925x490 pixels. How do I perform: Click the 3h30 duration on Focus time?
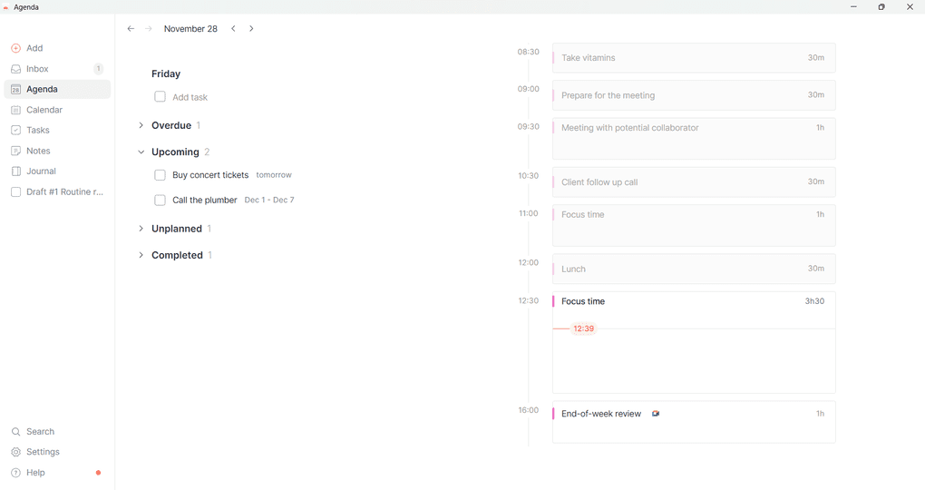coord(814,301)
